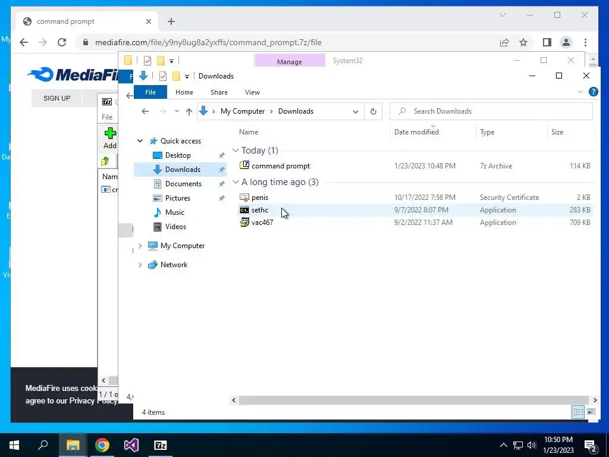Open the Home ribbon tab
This screenshot has height=457, width=609.
[x=184, y=92]
